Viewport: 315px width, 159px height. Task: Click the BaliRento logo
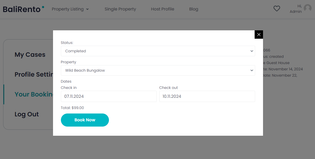tap(22, 9)
